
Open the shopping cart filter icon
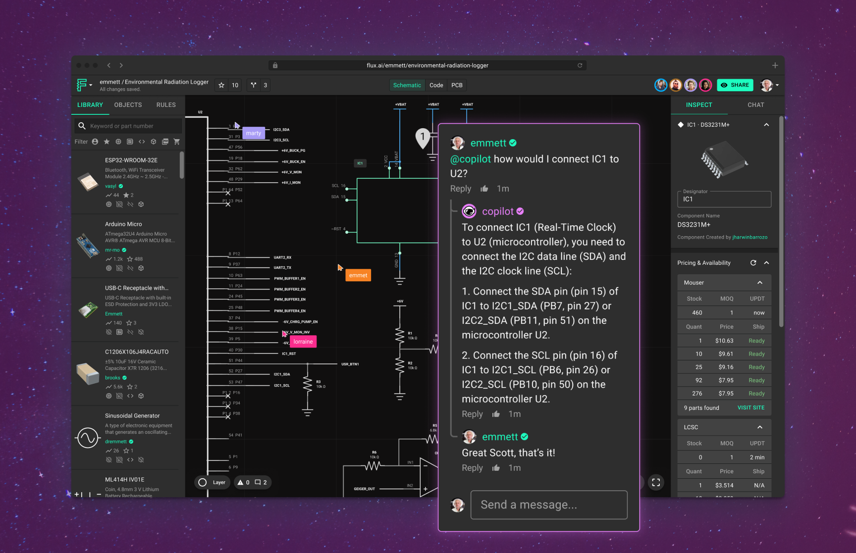click(x=177, y=142)
